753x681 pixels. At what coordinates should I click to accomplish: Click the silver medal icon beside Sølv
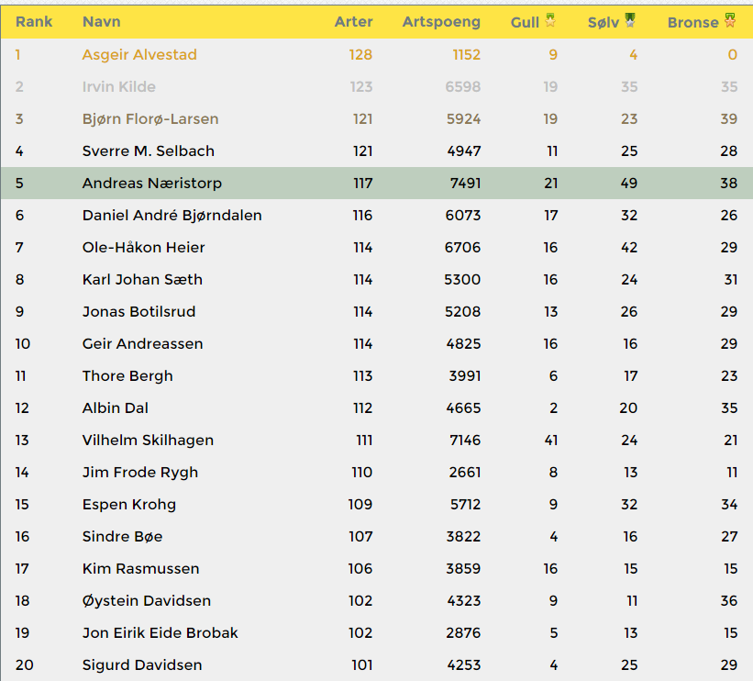tap(630, 20)
